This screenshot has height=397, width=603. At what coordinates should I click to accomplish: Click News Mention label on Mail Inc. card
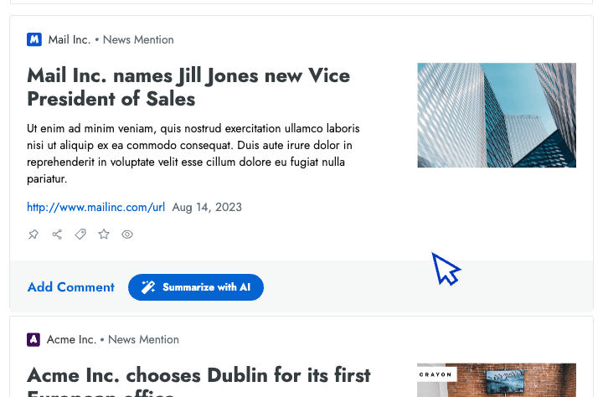138,39
